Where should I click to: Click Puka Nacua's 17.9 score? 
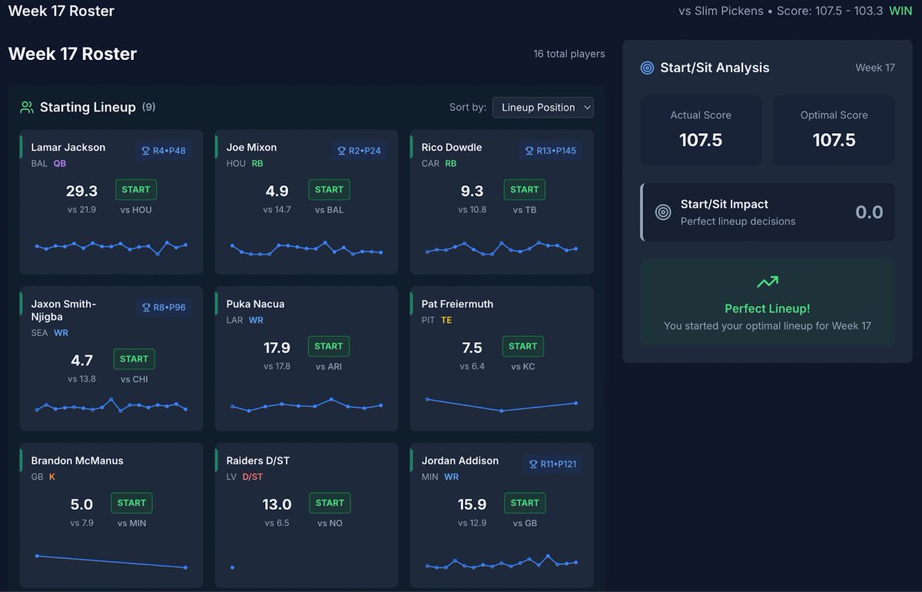277,348
